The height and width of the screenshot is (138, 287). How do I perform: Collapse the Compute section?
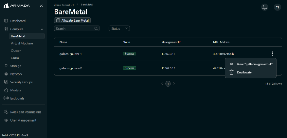42,29
